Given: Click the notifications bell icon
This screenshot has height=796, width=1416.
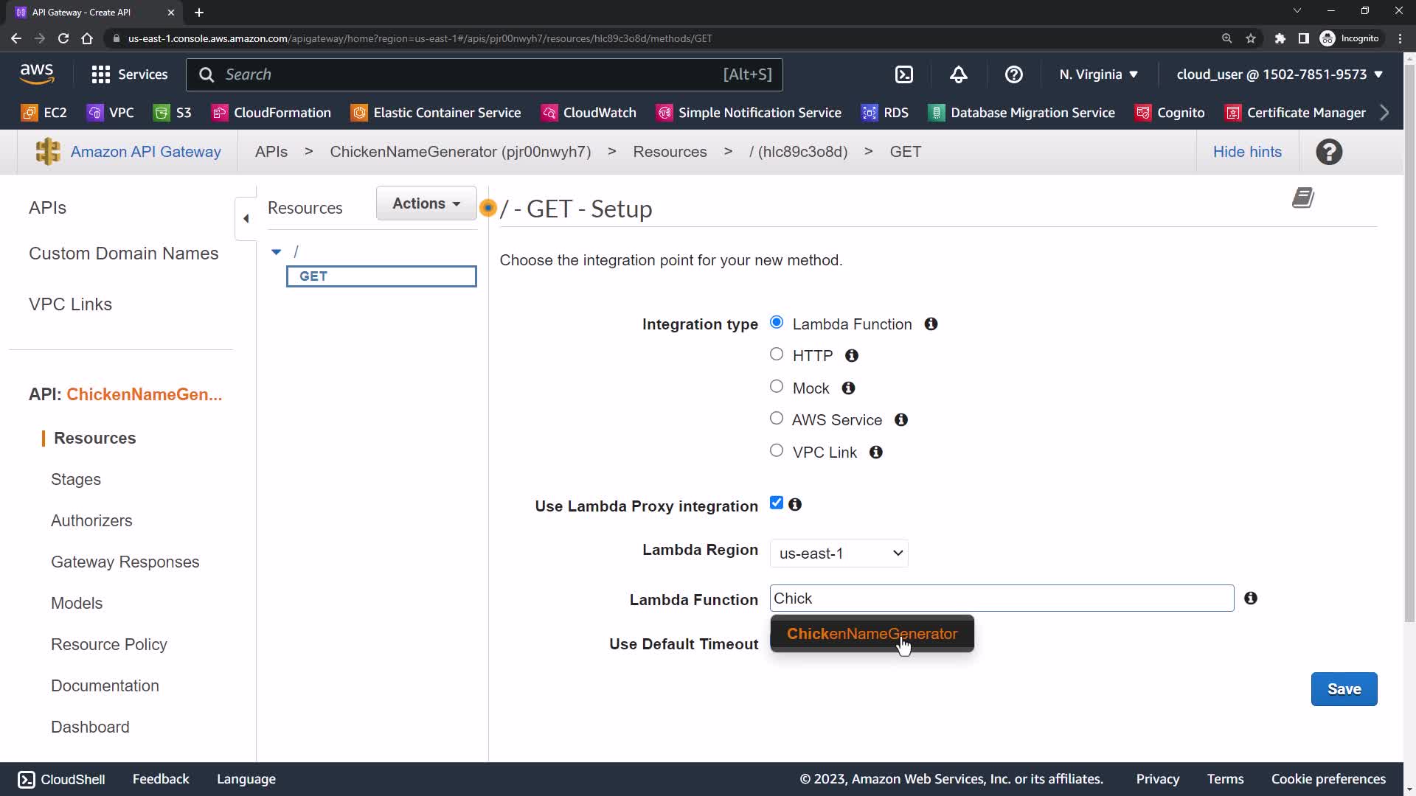Looking at the screenshot, I should (958, 74).
